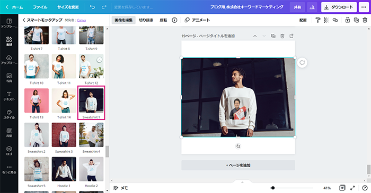
Task: Enter fullscreen presentation mode
Action: point(352,188)
